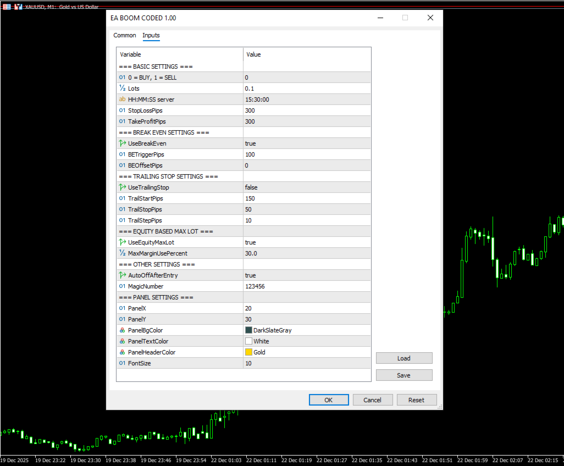Image resolution: width=564 pixels, height=466 pixels.
Task: Toggle the UseTrailingStop value false
Action: [307, 187]
